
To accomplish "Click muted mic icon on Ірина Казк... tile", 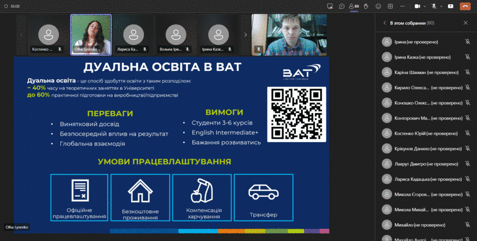I will [230, 49].
